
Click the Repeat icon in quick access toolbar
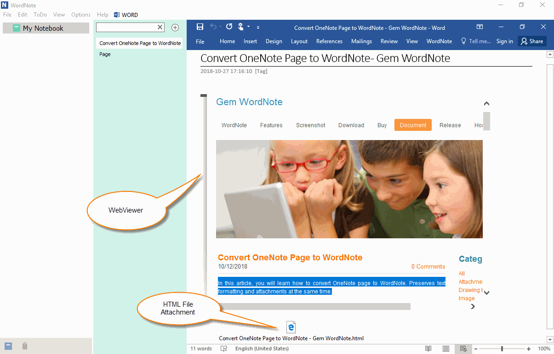click(229, 27)
